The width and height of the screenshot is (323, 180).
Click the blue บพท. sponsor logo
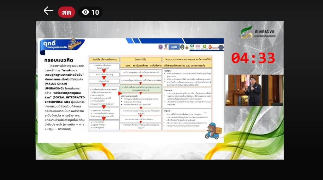[x=174, y=47]
